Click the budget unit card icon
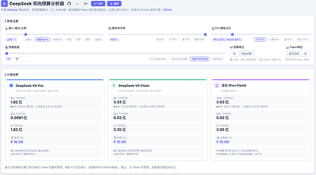Viewport: 316px width, 175px height. click(231, 47)
